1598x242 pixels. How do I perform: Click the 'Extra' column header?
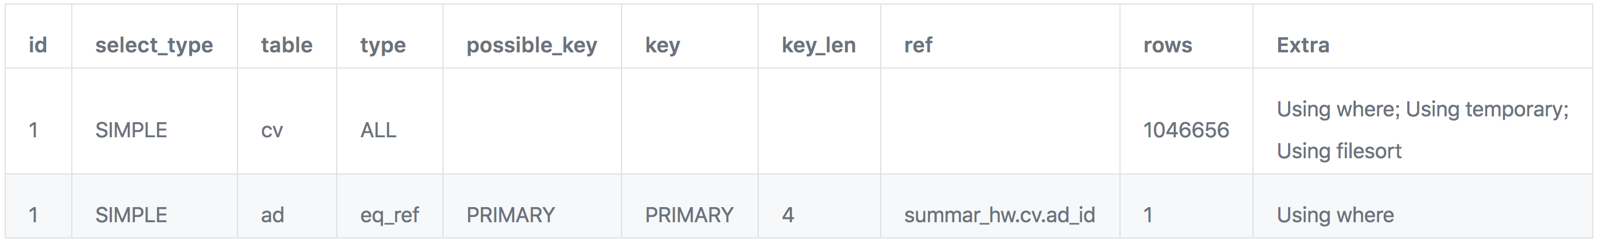(1303, 45)
